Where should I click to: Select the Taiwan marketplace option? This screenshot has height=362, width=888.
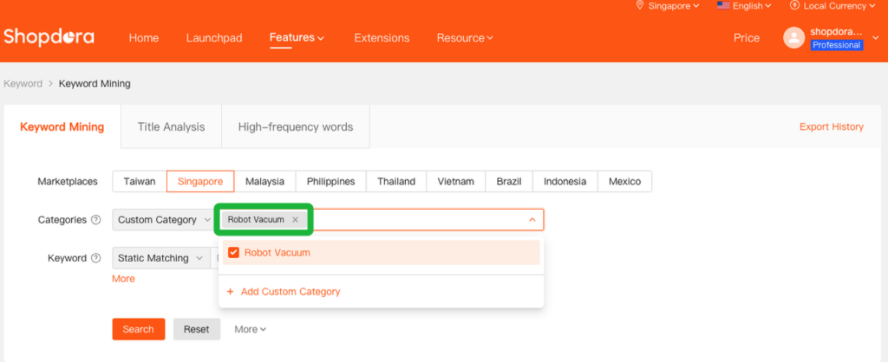click(139, 181)
